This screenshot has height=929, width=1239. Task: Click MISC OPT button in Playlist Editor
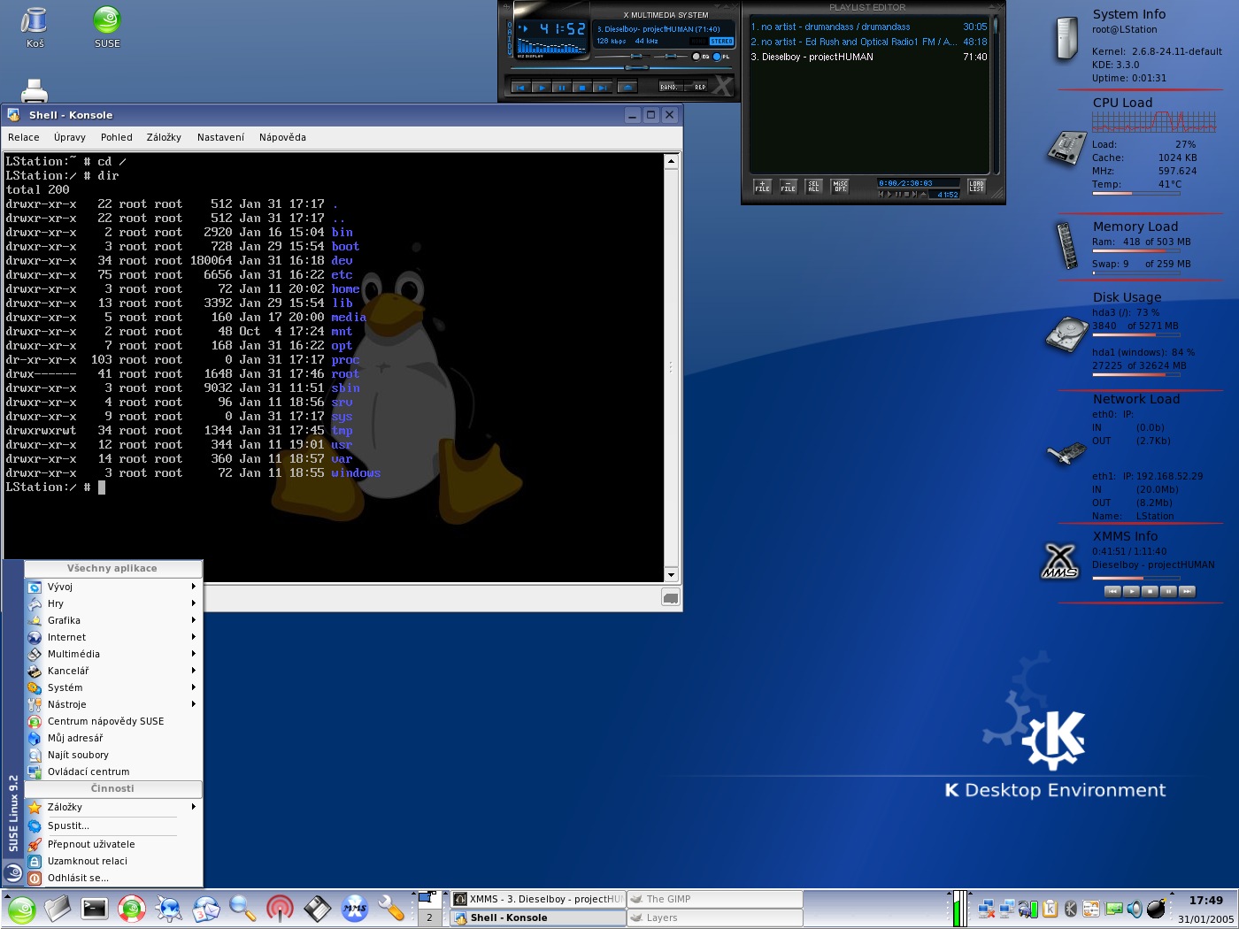tap(840, 186)
